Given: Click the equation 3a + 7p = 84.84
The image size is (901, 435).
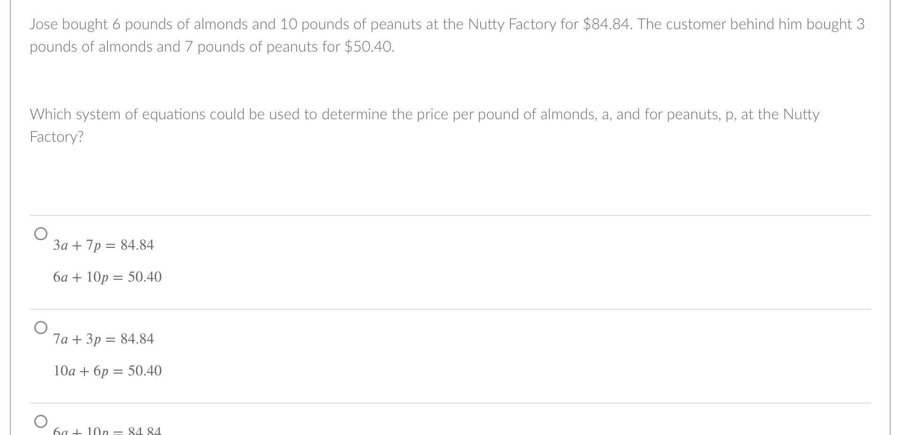Looking at the screenshot, I should tap(104, 244).
